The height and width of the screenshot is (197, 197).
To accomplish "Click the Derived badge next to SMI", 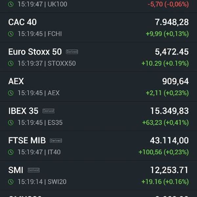I will (34, 170).
